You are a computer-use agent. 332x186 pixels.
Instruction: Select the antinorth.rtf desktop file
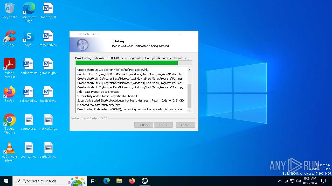click(x=29, y=66)
